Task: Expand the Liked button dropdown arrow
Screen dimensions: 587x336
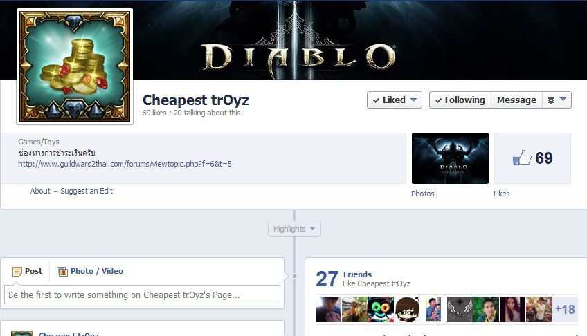Action: click(x=414, y=100)
